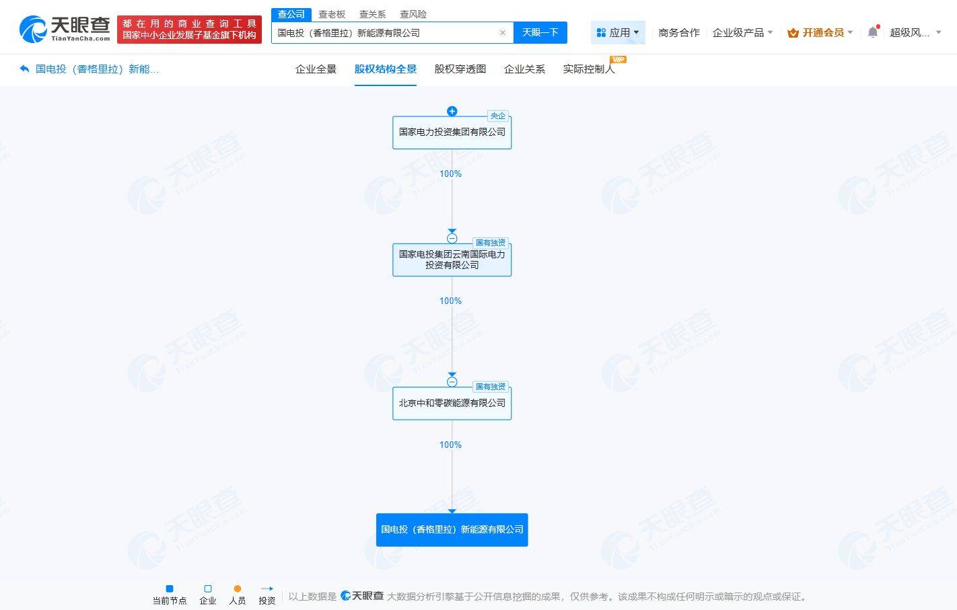Collapse the minus node above 北京中和零碳能源有限公司

tap(452, 382)
